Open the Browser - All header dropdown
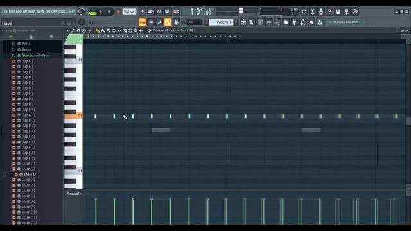Viewport: 411px width, 231px height. pyautogui.click(x=28, y=31)
